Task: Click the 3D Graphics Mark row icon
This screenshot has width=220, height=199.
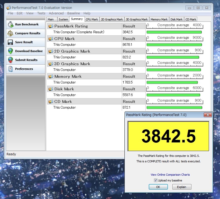Action: click(51, 64)
